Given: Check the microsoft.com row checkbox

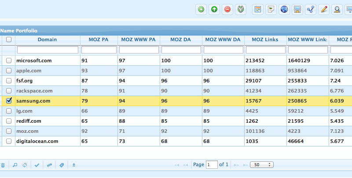Looking at the screenshot, I should (9, 61).
